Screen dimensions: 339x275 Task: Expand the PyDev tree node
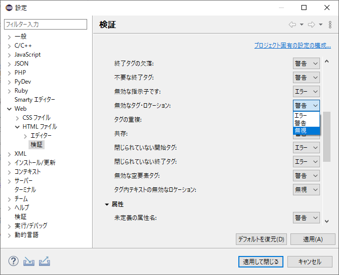click(x=10, y=82)
